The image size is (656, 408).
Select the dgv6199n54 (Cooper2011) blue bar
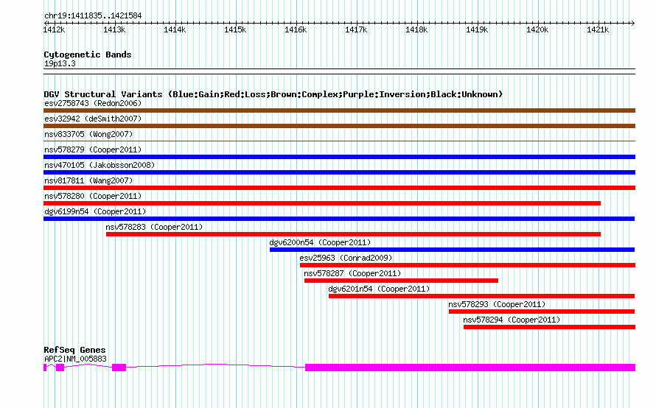click(339, 219)
